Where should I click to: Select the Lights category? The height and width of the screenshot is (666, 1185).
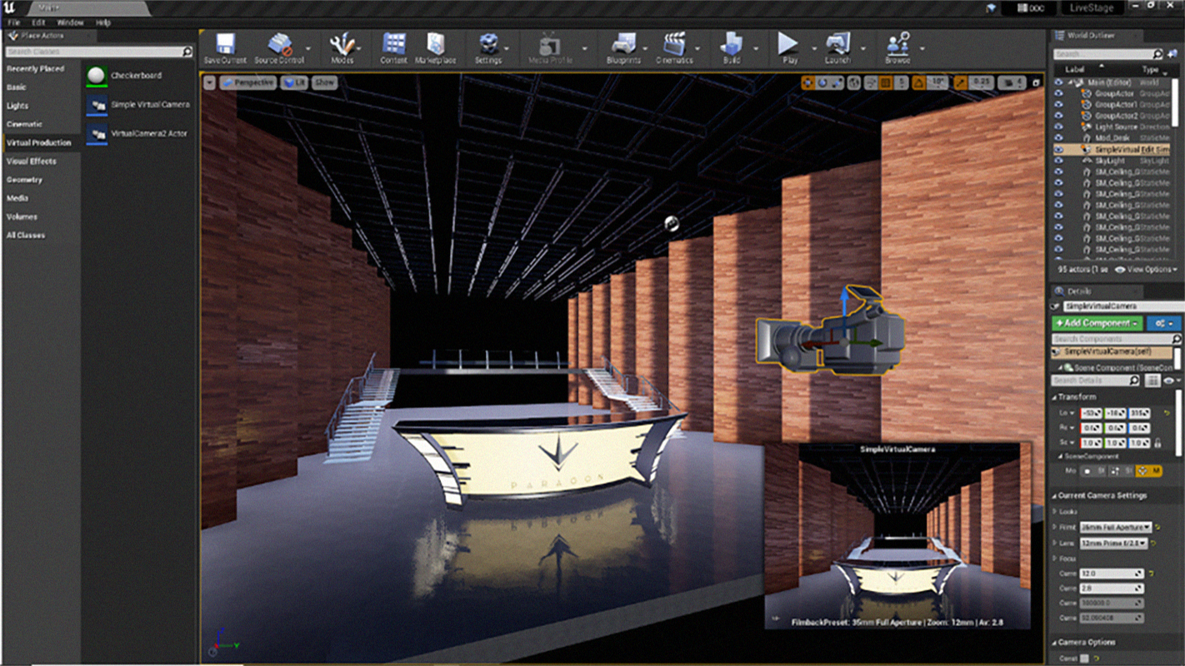tap(40, 106)
